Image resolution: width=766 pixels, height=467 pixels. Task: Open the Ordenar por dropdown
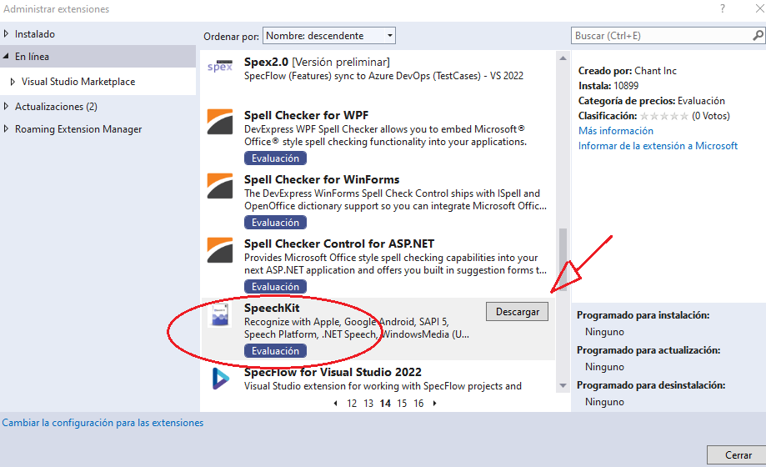[329, 36]
